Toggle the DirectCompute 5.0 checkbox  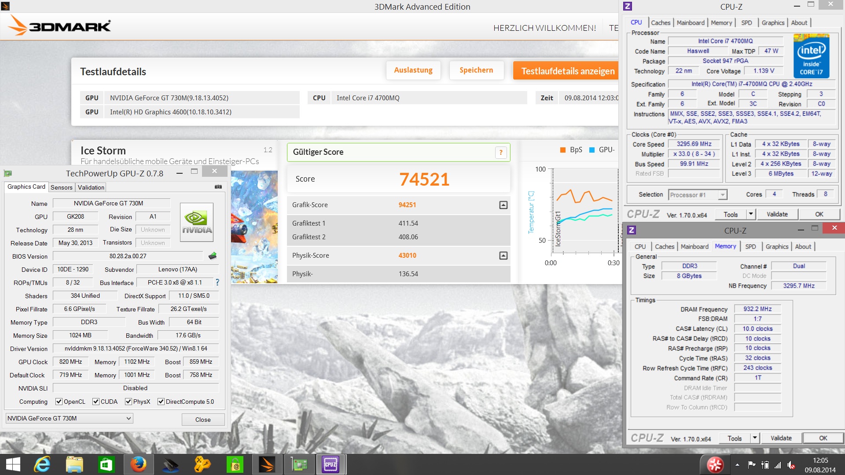click(161, 402)
